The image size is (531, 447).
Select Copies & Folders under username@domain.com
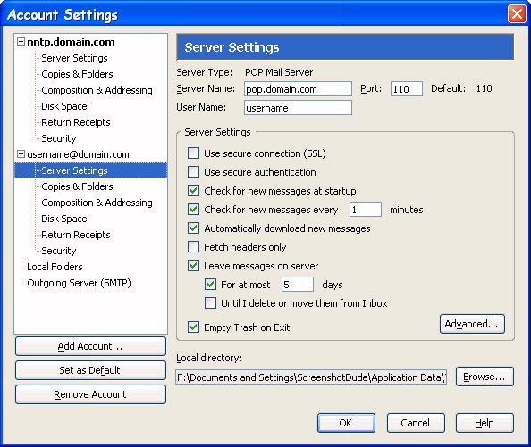point(77,186)
